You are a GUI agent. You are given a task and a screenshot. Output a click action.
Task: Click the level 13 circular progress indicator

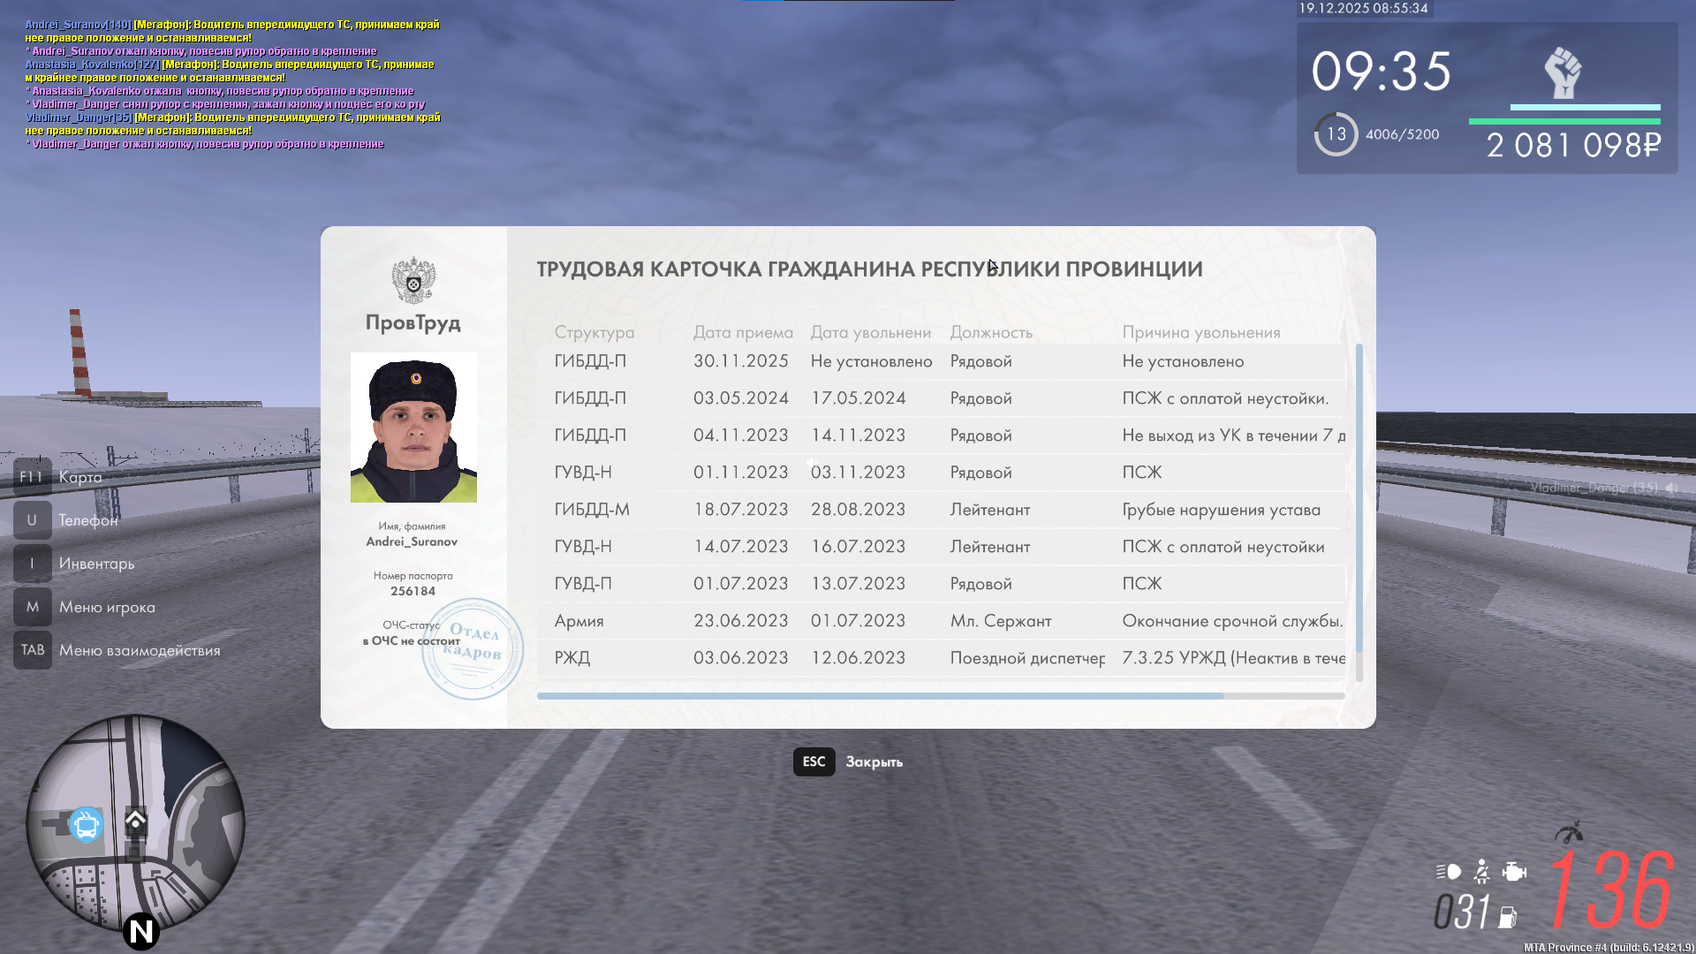(1336, 134)
